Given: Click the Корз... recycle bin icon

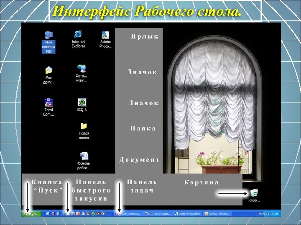Looking at the screenshot, I should coord(254,195).
